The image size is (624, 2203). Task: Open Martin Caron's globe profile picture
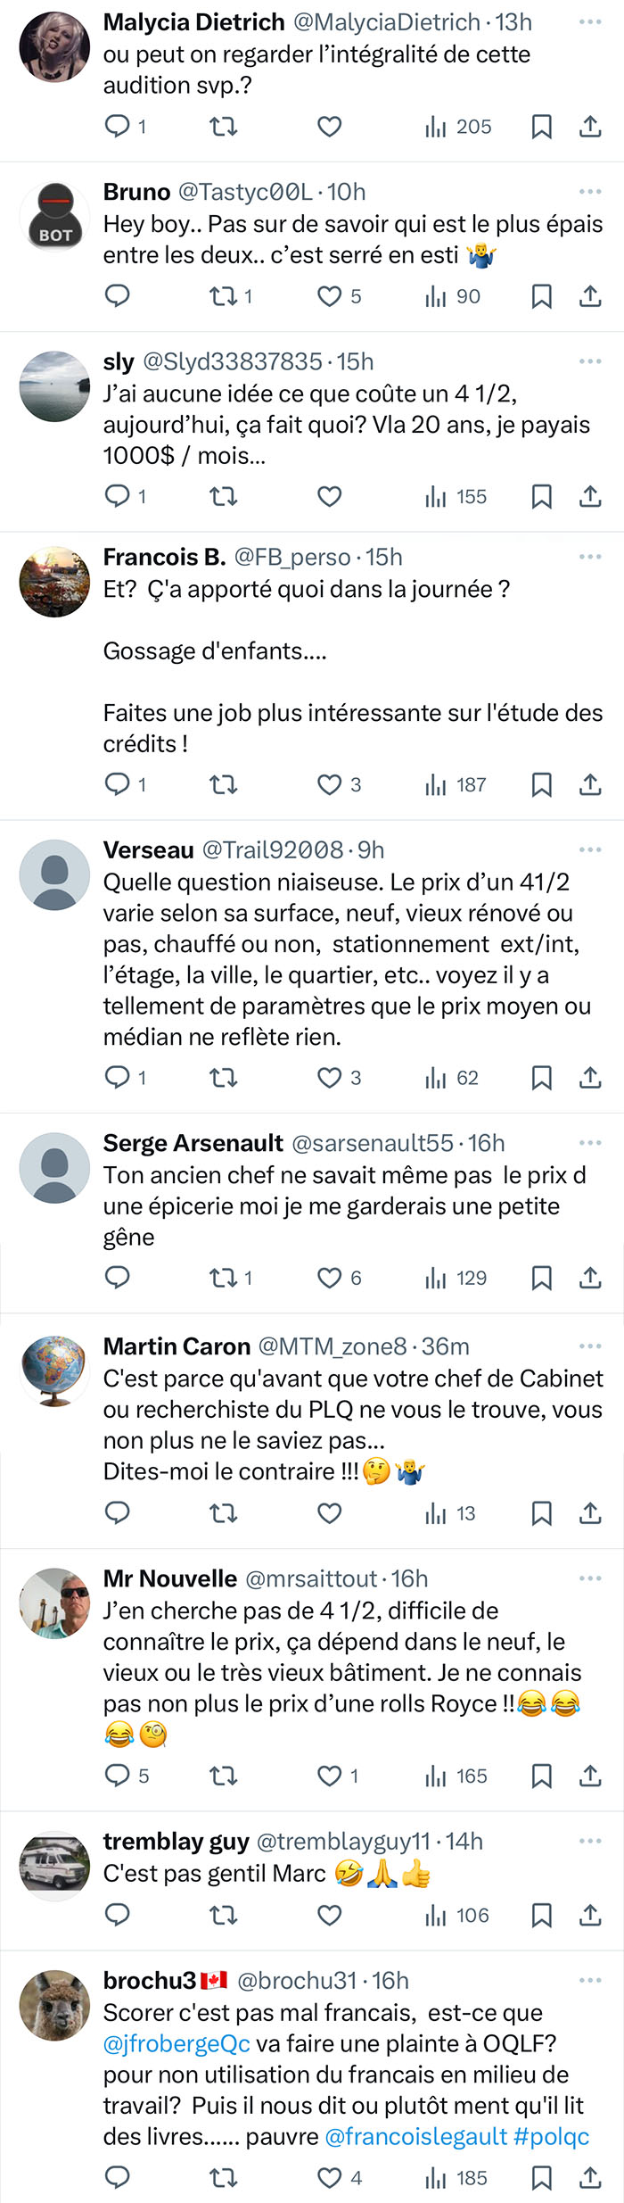tap(54, 1371)
